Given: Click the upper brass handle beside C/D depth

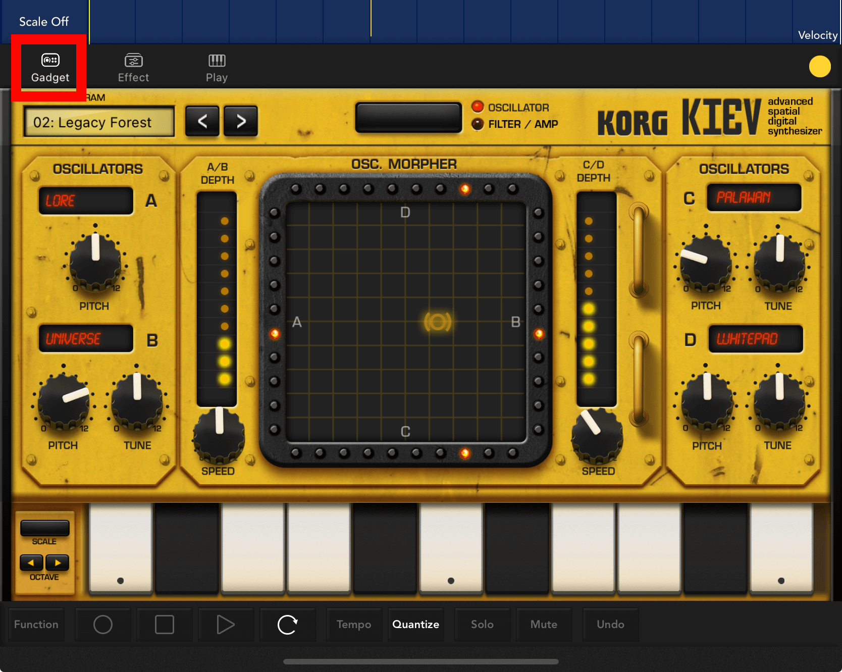Looking at the screenshot, I should coord(639,250).
